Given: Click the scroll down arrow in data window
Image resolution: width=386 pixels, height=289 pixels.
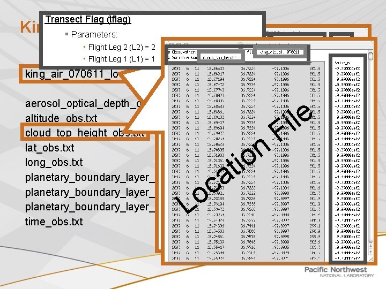Looking at the screenshot, I should tap(371, 252).
